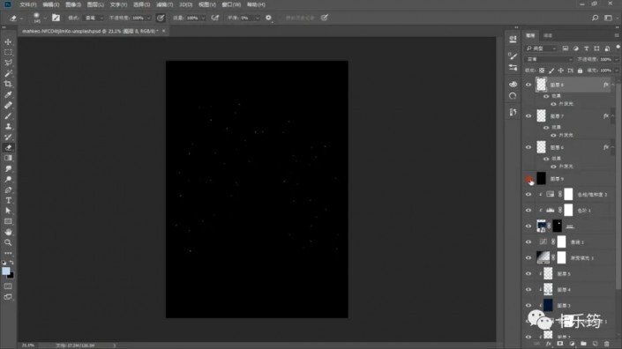Open the 窗口(W) menu
The width and height of the screenshot is (622, 349).
click(231, 4)
